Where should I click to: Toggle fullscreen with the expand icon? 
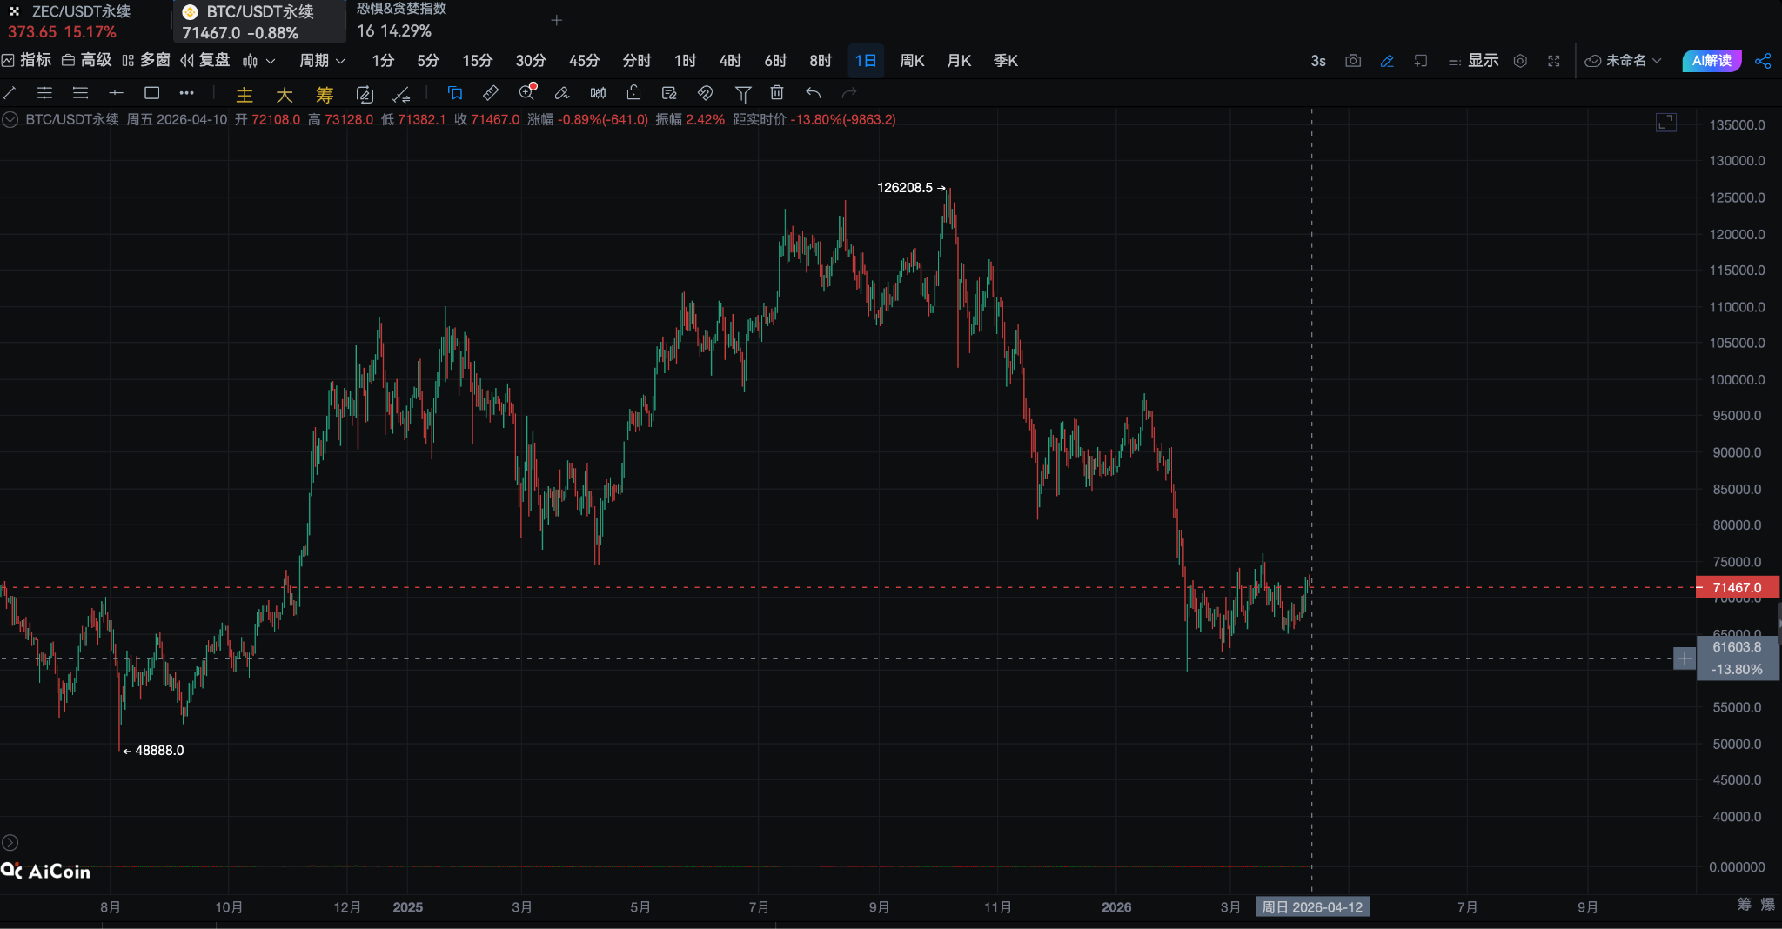[x=1554, y=61]
